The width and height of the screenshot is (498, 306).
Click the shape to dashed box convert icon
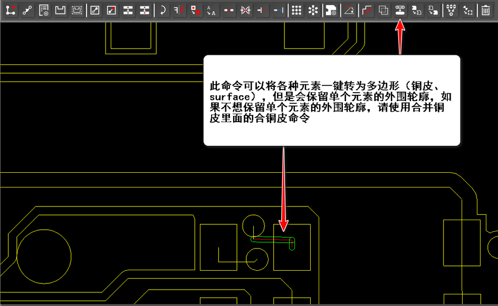tap(467, 10)
